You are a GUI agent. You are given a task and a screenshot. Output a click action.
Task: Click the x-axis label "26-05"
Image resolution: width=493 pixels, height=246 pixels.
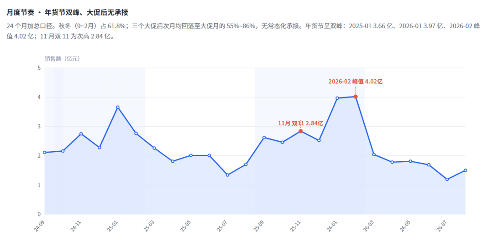pyautogui.click(x=405, y=225)
